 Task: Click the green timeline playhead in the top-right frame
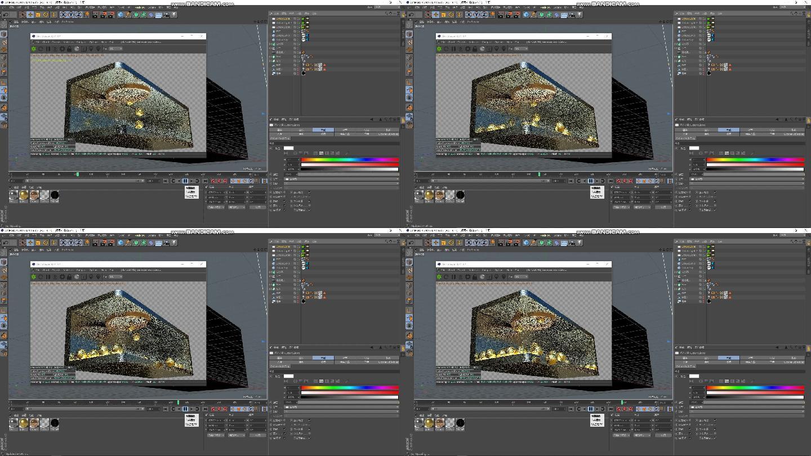point(539,174)
